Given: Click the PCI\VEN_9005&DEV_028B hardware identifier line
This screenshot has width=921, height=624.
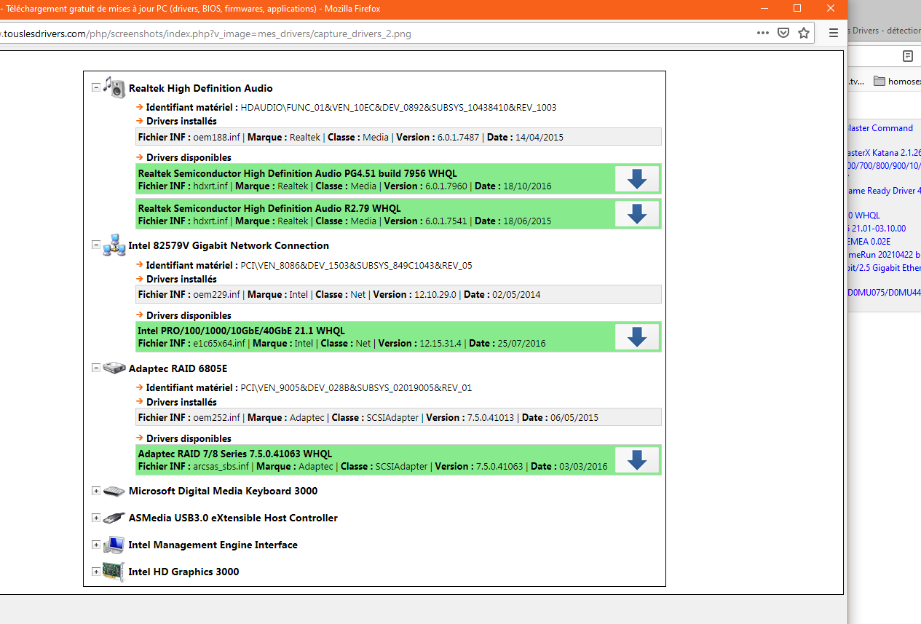Looking at the screenshot, I should pyautogui.click(x=304, y=388).
